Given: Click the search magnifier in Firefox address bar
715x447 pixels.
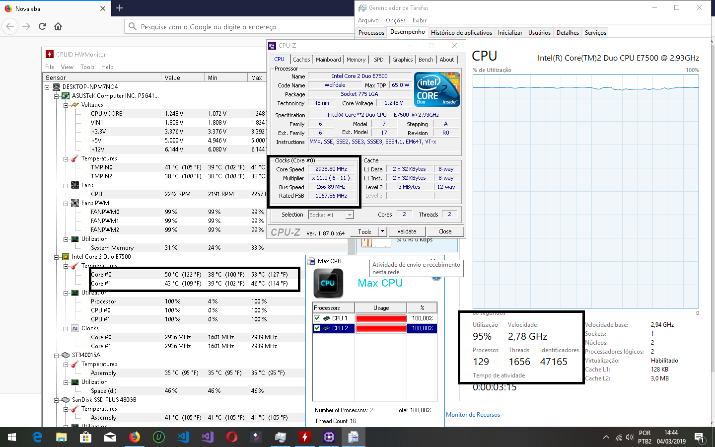Looking at the screenshot, I should (x=133, y=26).
